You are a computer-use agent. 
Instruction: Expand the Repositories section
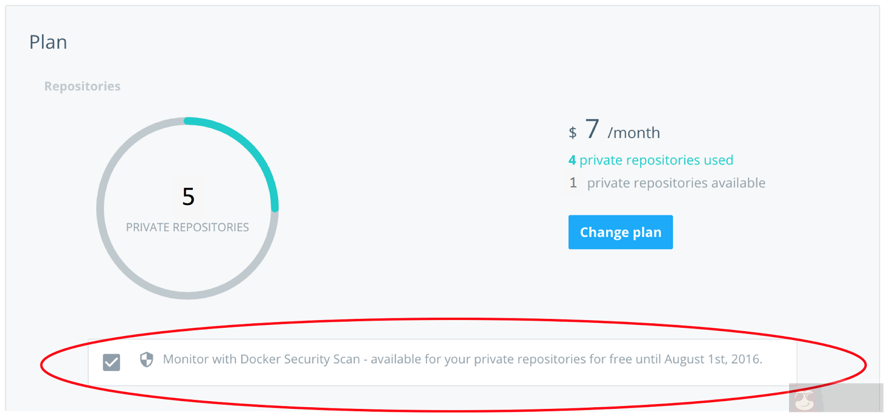[82, 86]
